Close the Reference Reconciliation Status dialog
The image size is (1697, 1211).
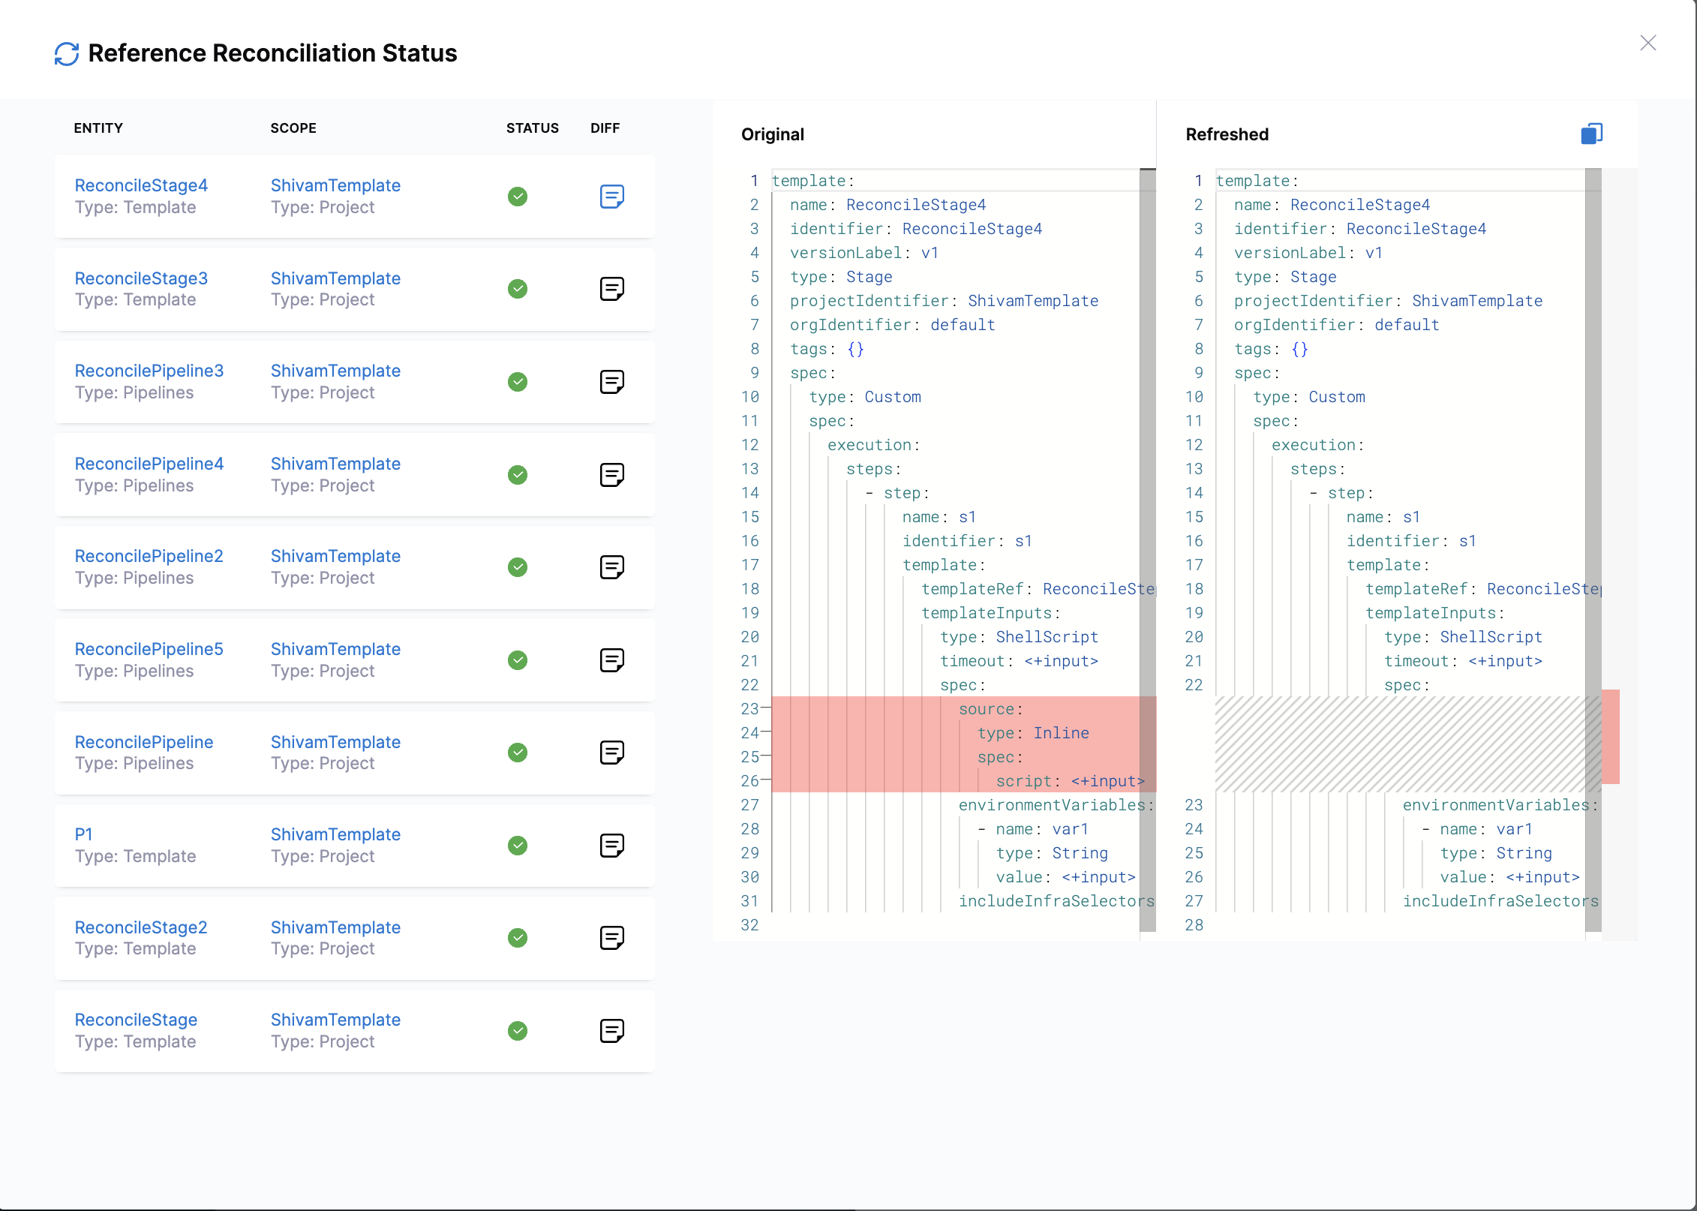1647,43
